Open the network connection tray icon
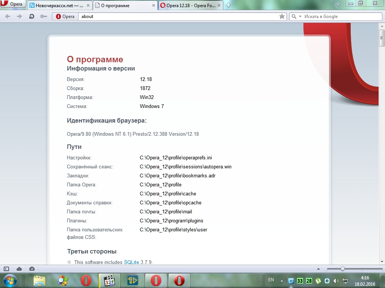385x288 pixels. 345,281
